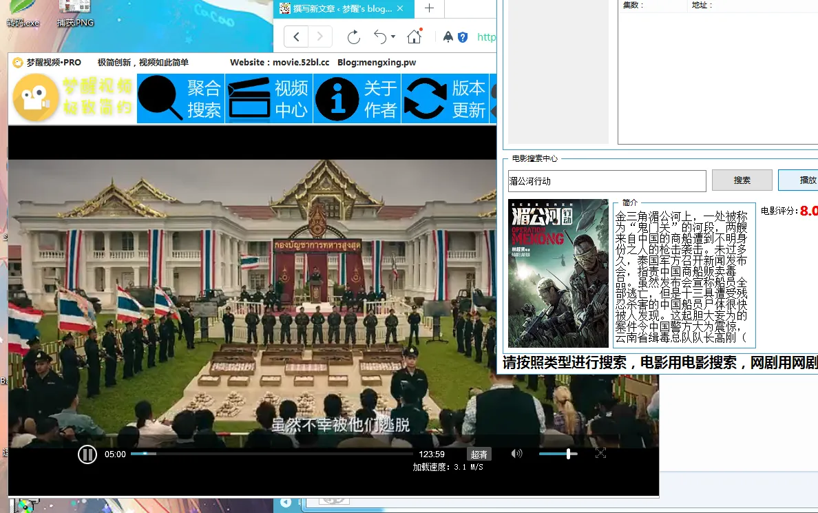Screen dimensions: 818x513
Task: Focus the 湄公河行动 search input field
Action: click(607, 180)
